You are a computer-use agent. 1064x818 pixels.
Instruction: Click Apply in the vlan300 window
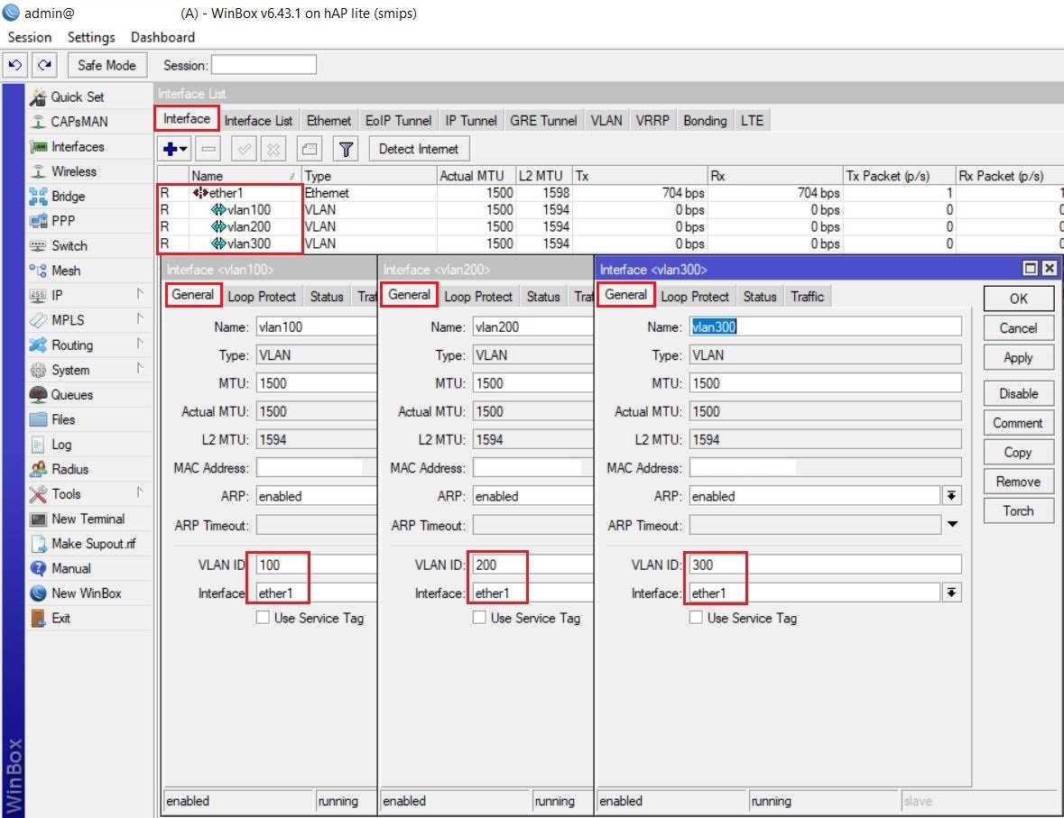[x=1019, y=357]
